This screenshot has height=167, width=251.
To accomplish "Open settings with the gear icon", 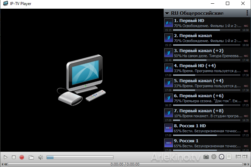I will coord(214,157).
